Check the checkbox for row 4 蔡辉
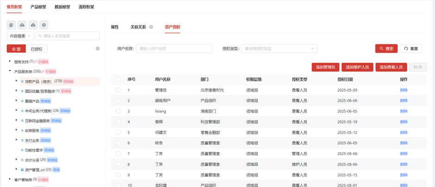This screenshot has width=435, height=187. point(118,122)
